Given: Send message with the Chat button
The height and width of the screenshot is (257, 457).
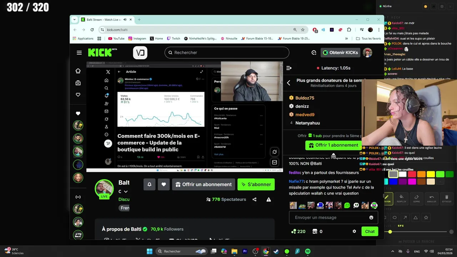Looking at the screenshot, I should [370, 231].
